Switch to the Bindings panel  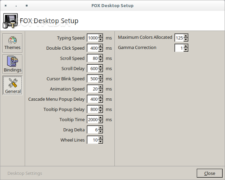[13, 64]
